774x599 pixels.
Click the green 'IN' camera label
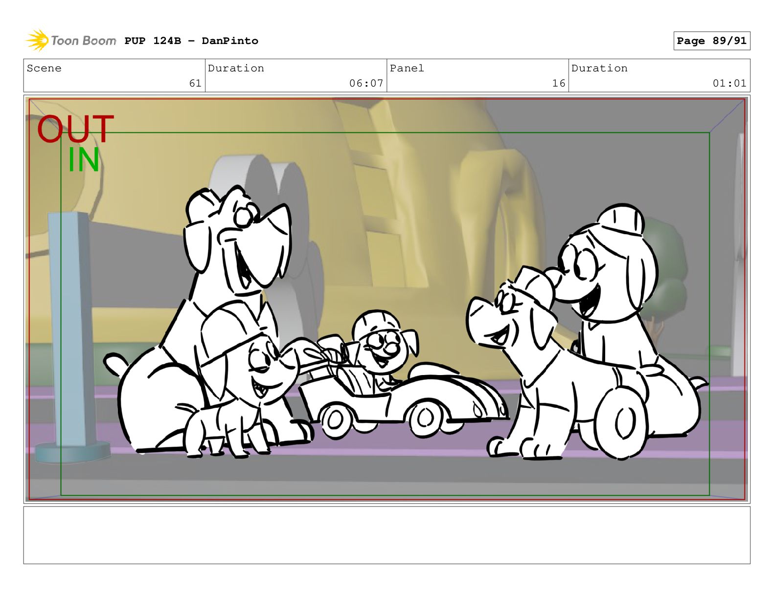tap(84, 159)
